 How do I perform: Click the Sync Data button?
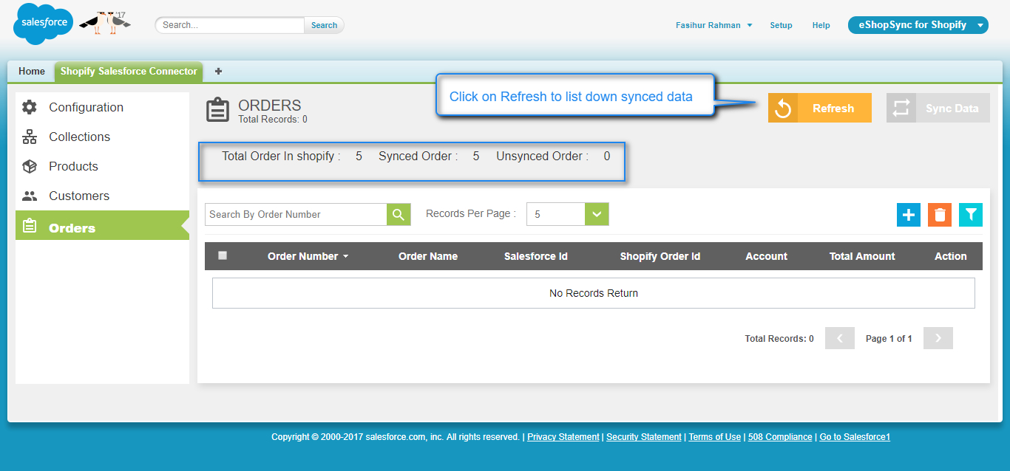click(x=938, y=108)
